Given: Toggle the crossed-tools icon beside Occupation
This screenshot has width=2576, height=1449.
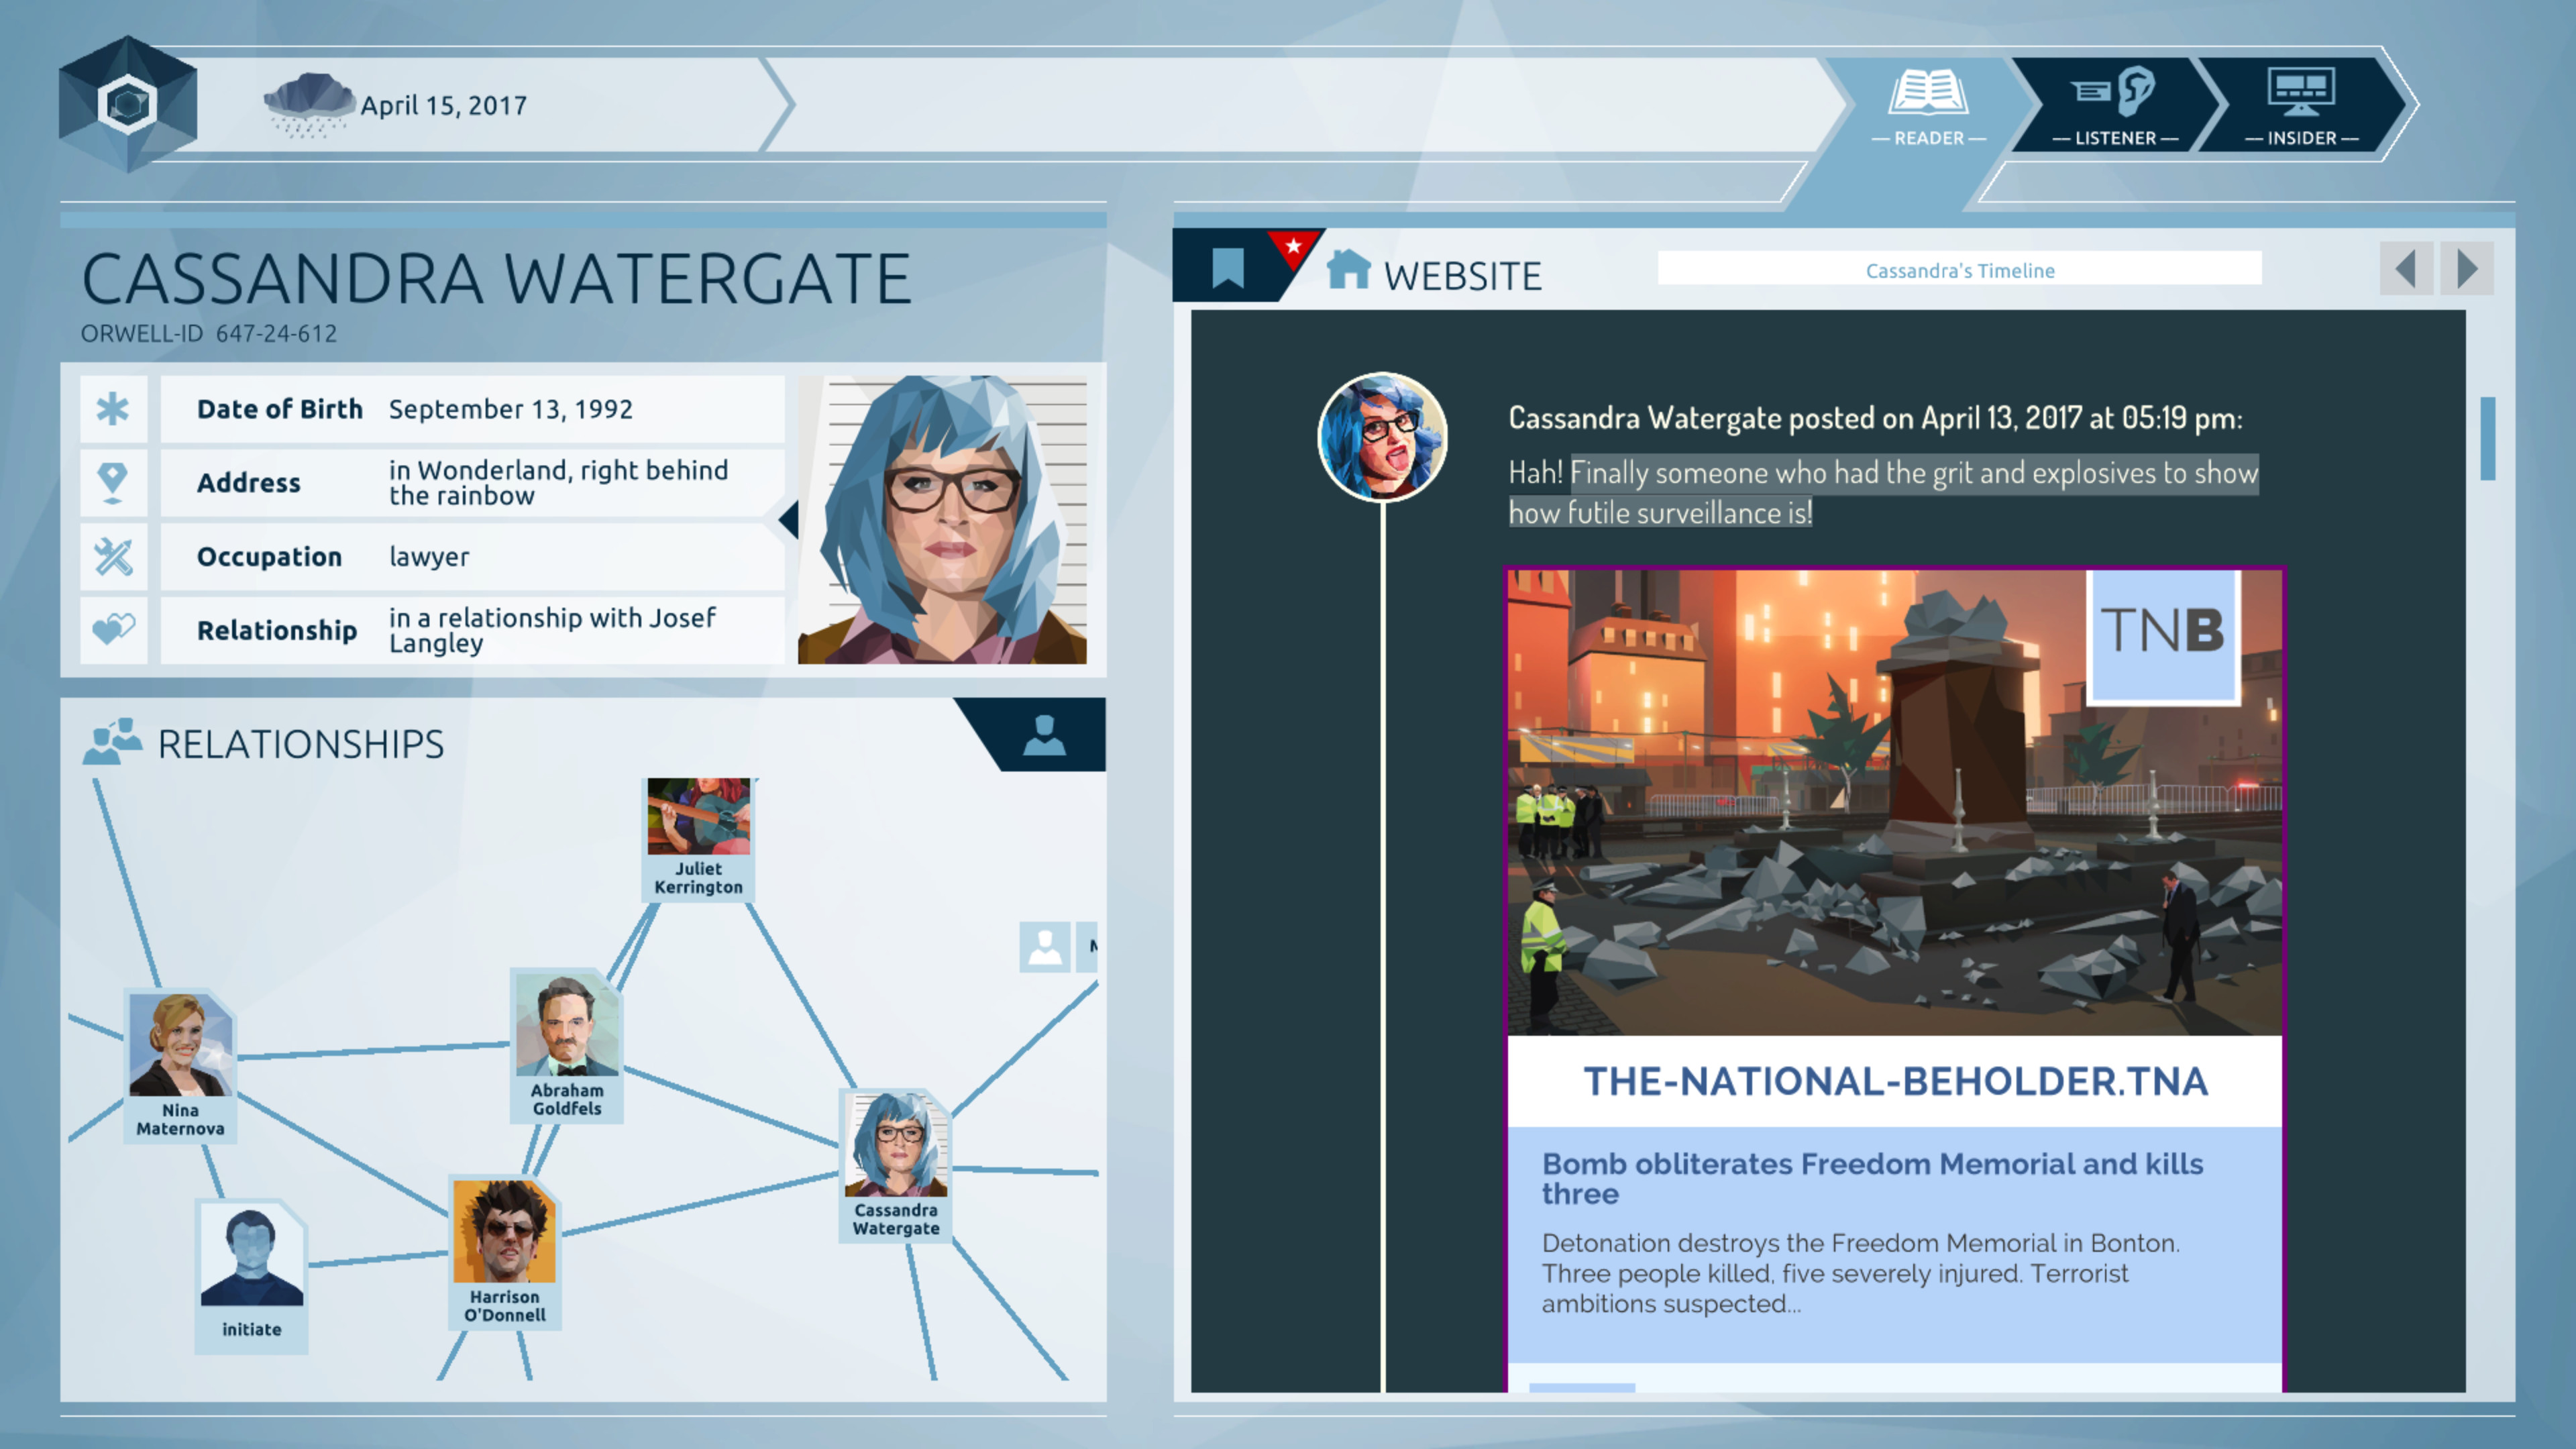Looking at the screenshot, I should (113, 556).
